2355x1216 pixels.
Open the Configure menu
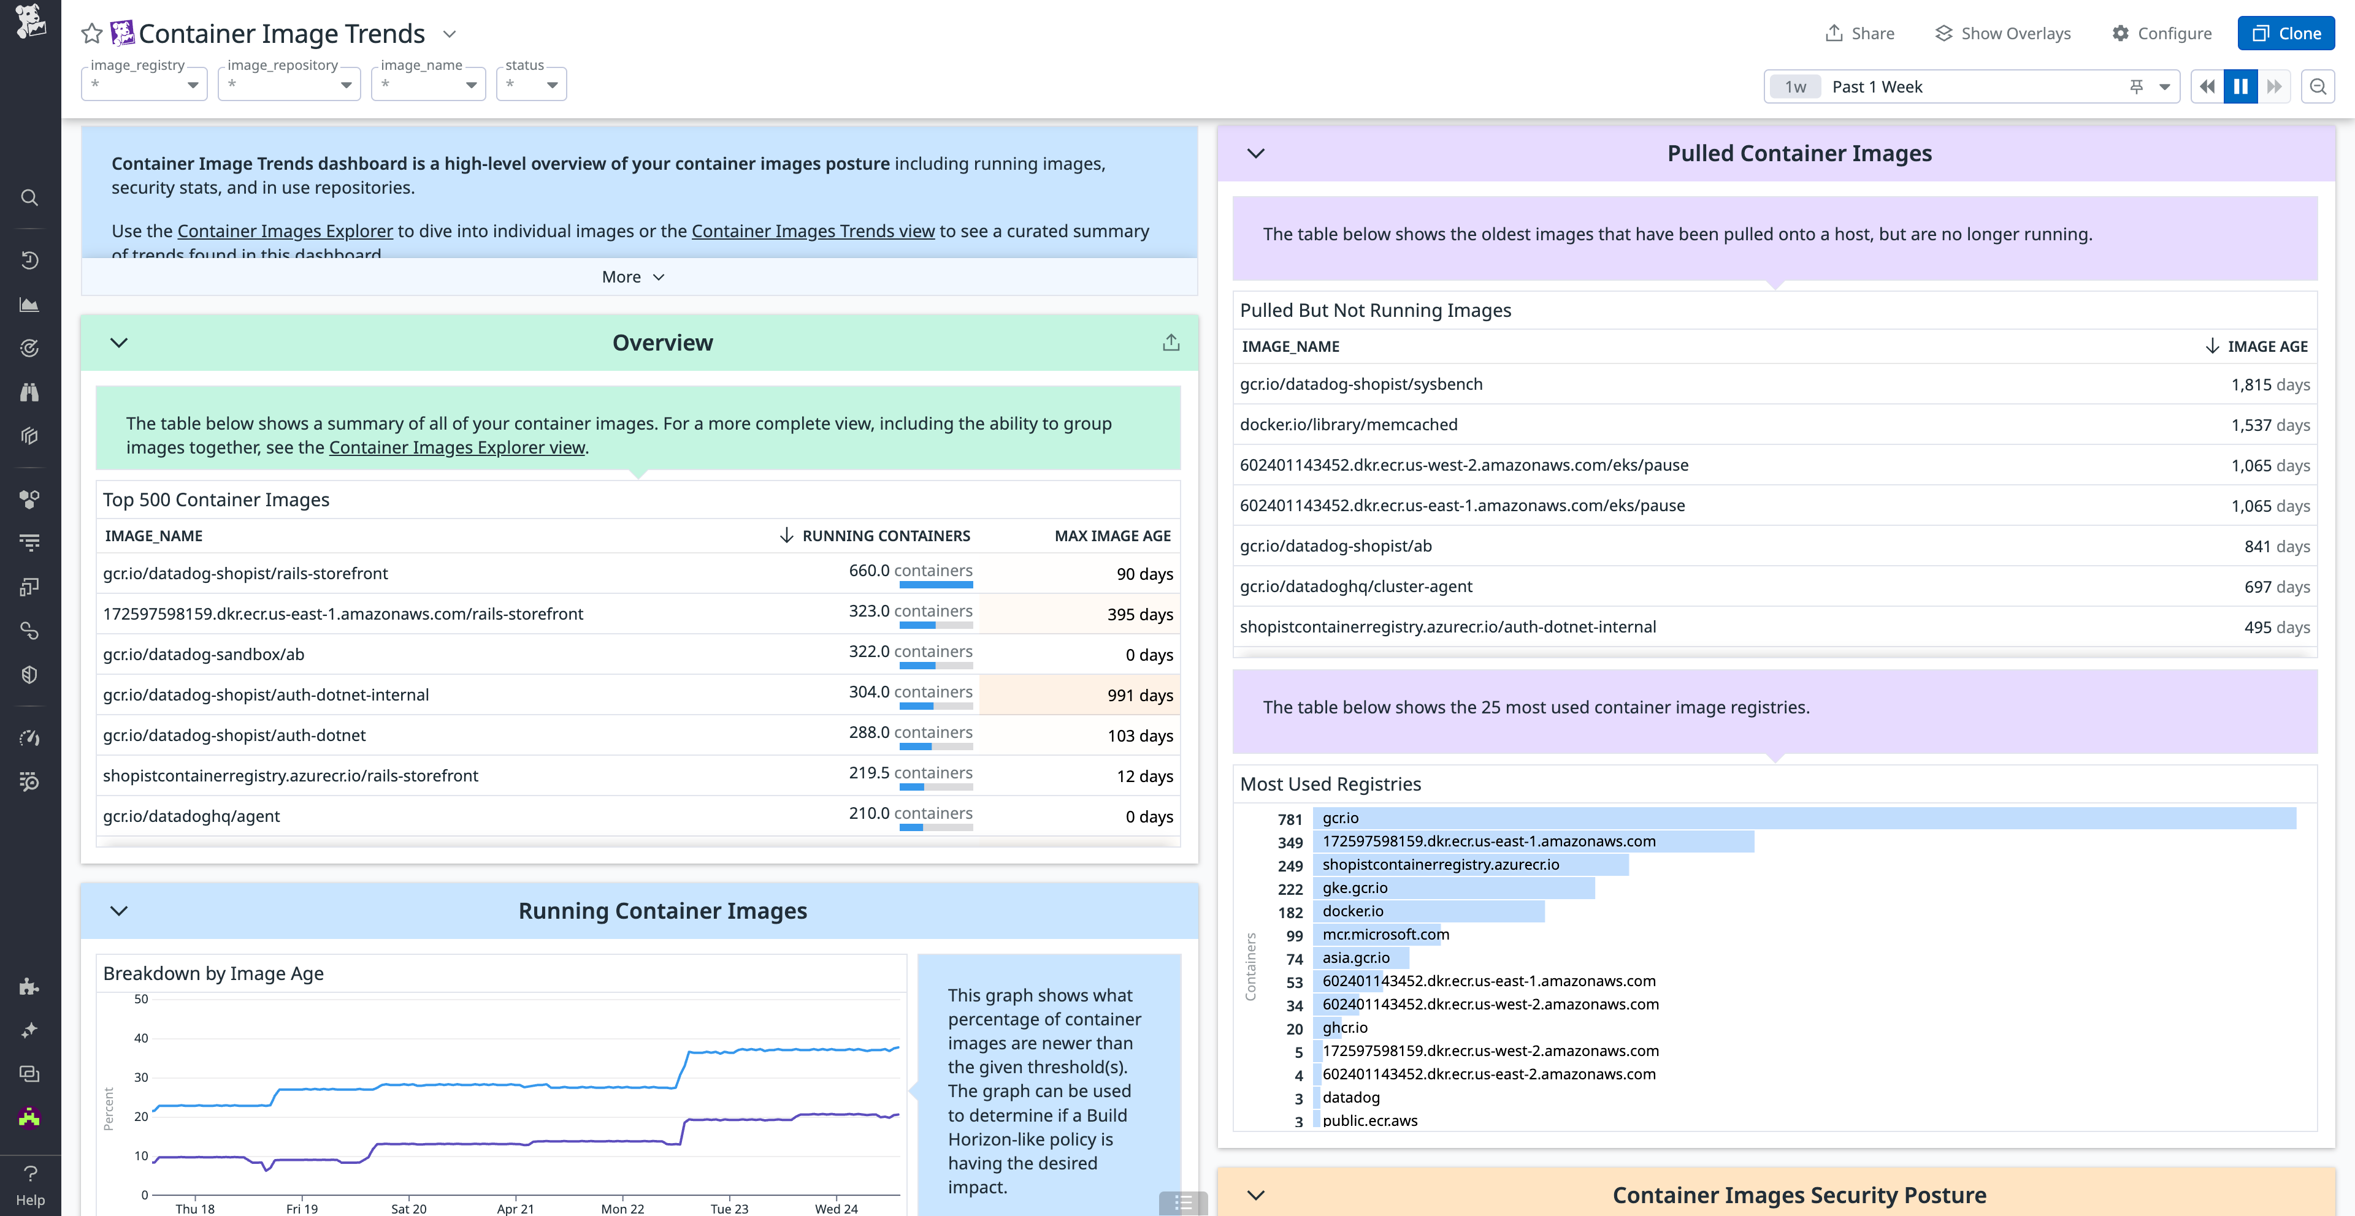(2162, 33)
